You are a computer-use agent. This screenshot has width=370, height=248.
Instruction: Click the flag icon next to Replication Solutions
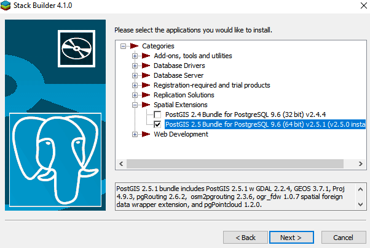pos(146,95)
